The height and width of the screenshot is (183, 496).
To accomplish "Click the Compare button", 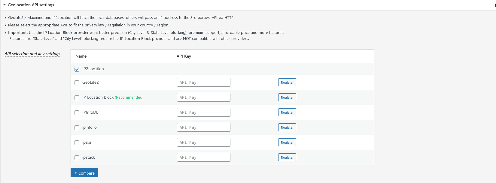I will pyautogui.click(x=84, y=173).
